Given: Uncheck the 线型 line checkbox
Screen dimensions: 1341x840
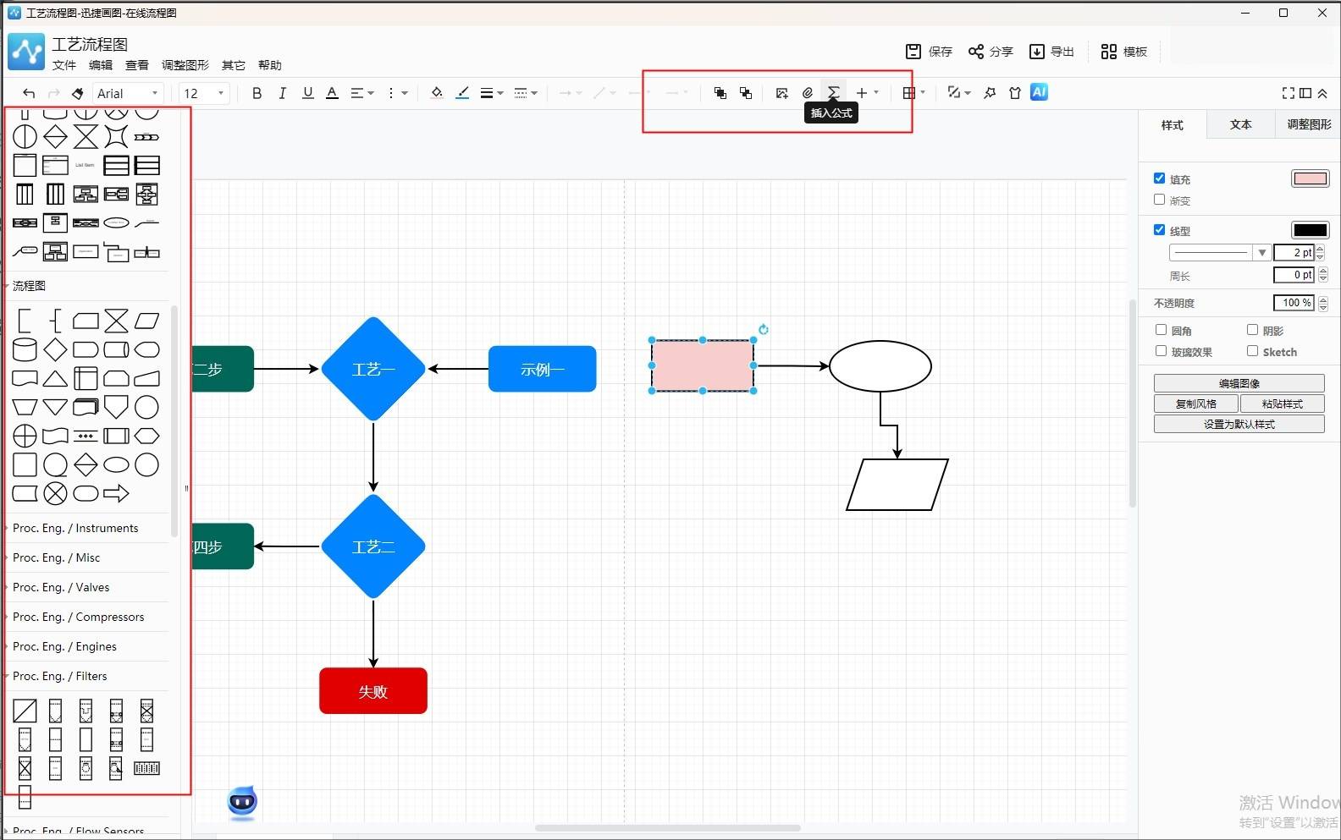Looking at the screenshot, I should [x=1160, y=230].
